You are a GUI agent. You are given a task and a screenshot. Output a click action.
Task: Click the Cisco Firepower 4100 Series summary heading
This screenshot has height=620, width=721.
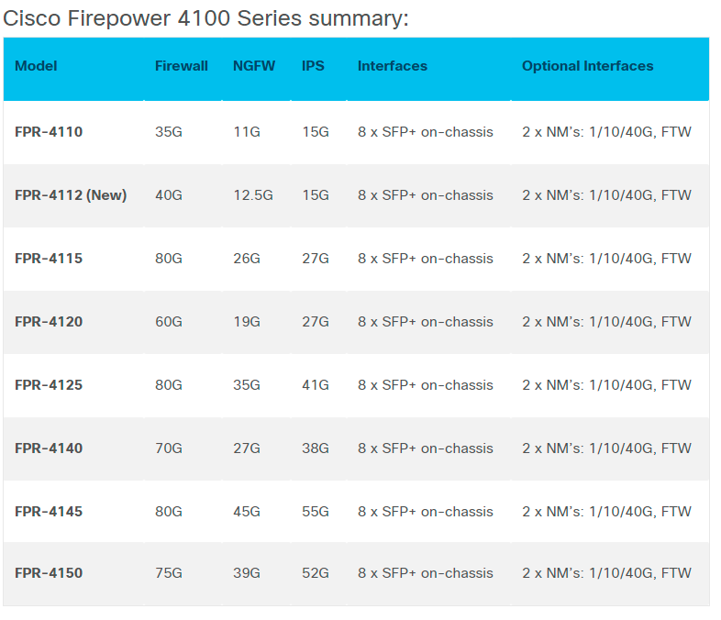pos(206,18)
